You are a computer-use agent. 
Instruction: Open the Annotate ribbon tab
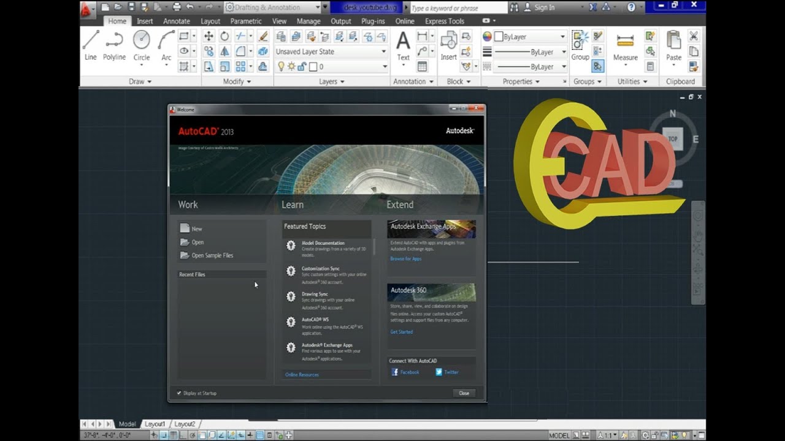(176, 21)
